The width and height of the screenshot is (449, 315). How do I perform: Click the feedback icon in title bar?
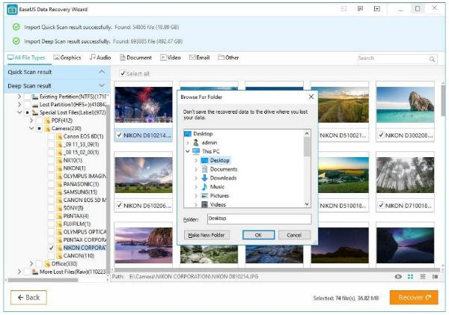[360, 8]
